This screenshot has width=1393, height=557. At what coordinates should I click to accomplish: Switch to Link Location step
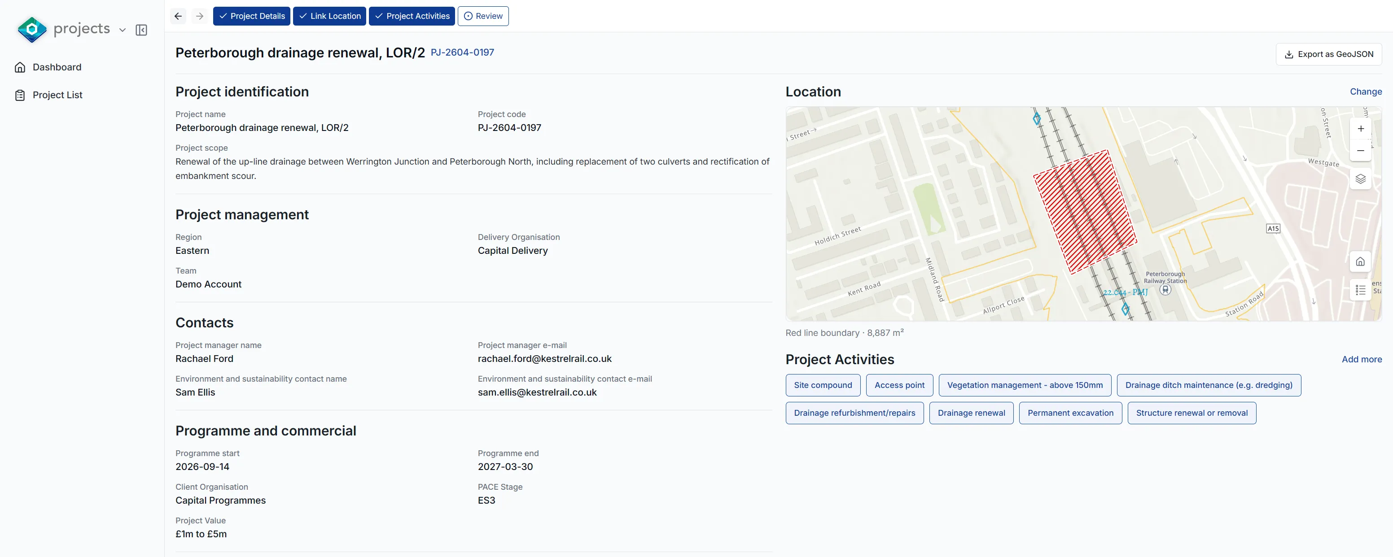tap(329, 16)
